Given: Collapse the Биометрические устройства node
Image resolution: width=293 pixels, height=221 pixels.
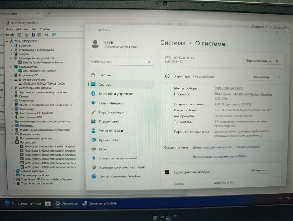Looking at the screenshot, I should click(x=12, y=58).
